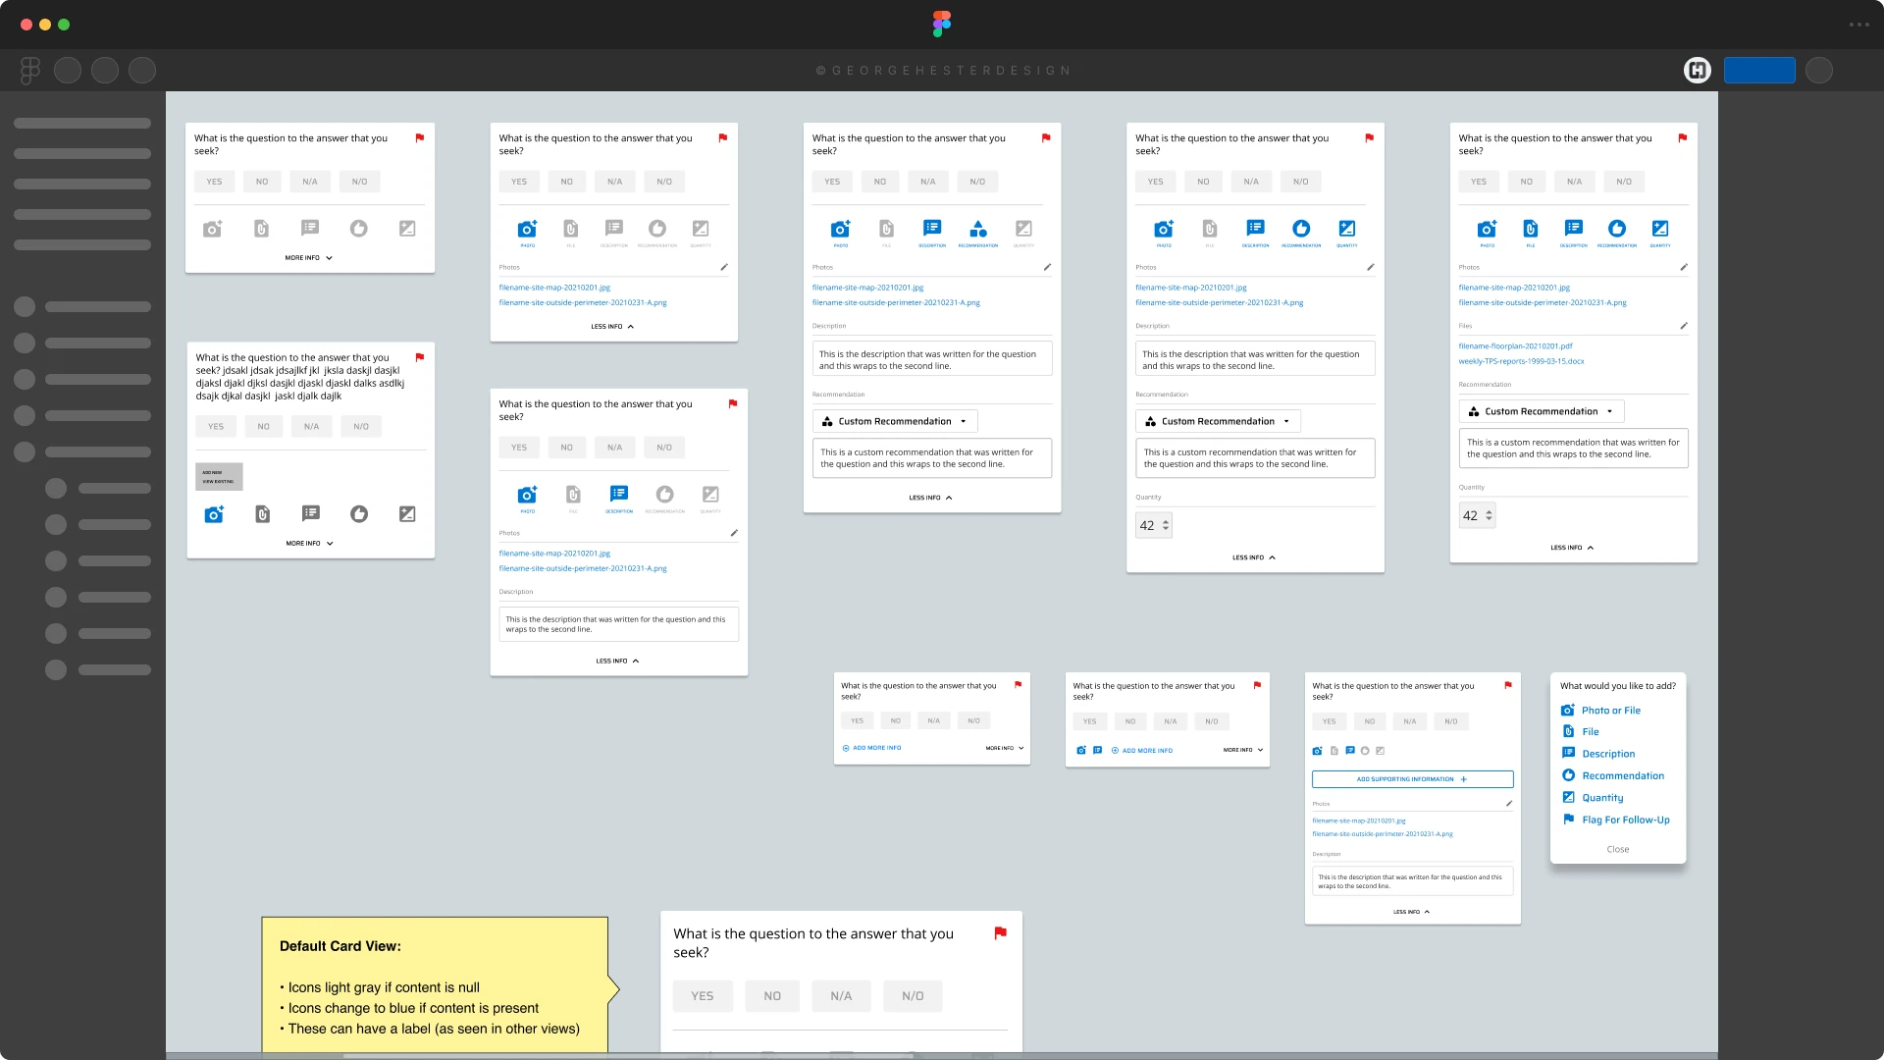Click Close in the add popup
The height and width of the screenshot is (1060, 1884).
(1618, 849)
